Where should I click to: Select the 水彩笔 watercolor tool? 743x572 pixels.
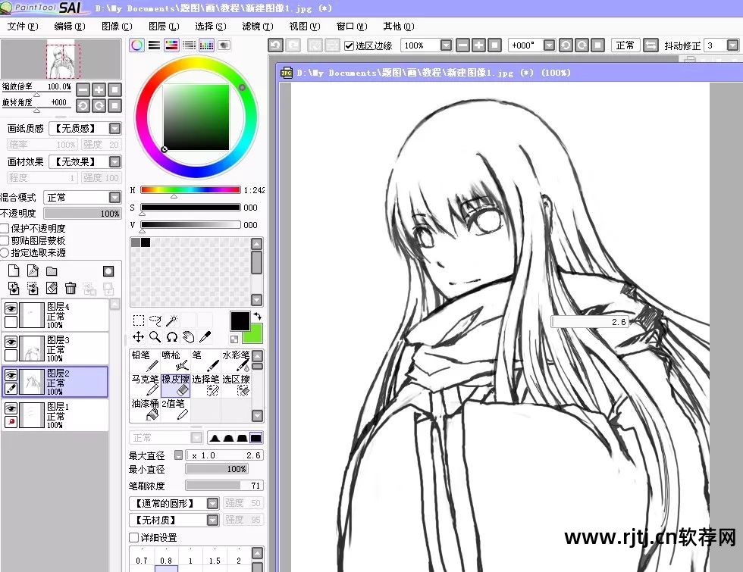pos(236,361)
